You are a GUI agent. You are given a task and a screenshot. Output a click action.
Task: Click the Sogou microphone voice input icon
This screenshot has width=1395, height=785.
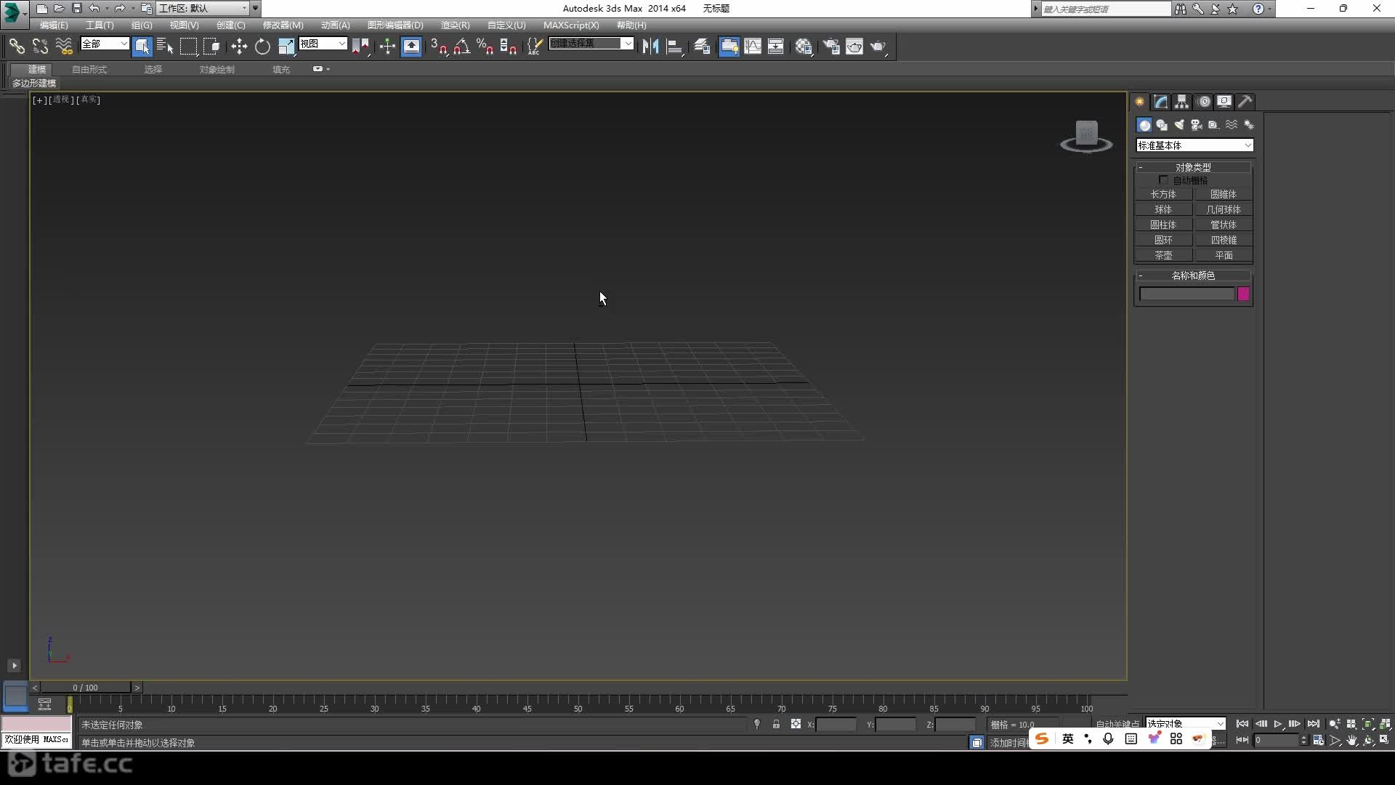click(x=1108, y=738)
